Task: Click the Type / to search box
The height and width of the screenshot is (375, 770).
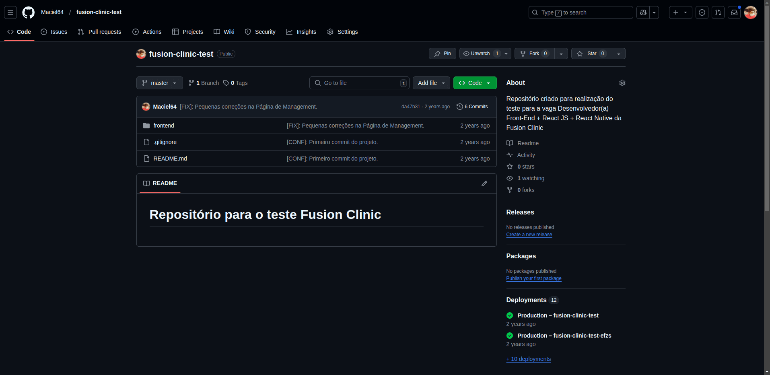Action: point(581,12)
